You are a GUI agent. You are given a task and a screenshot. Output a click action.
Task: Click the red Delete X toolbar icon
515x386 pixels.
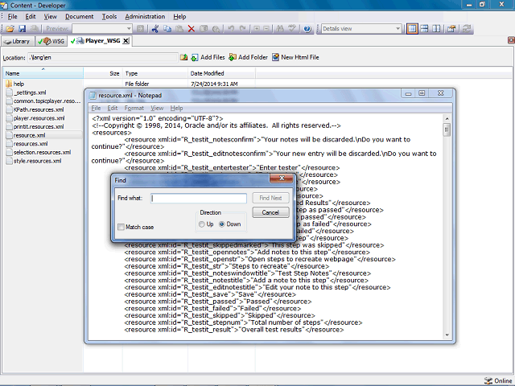coord(192,29)
